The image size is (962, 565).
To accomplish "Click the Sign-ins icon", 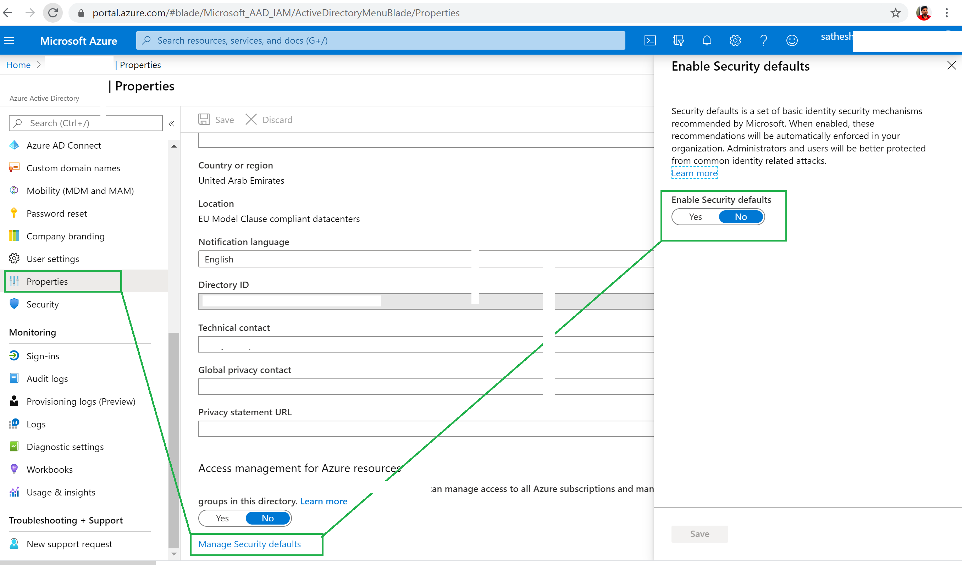I will [14, 356].
